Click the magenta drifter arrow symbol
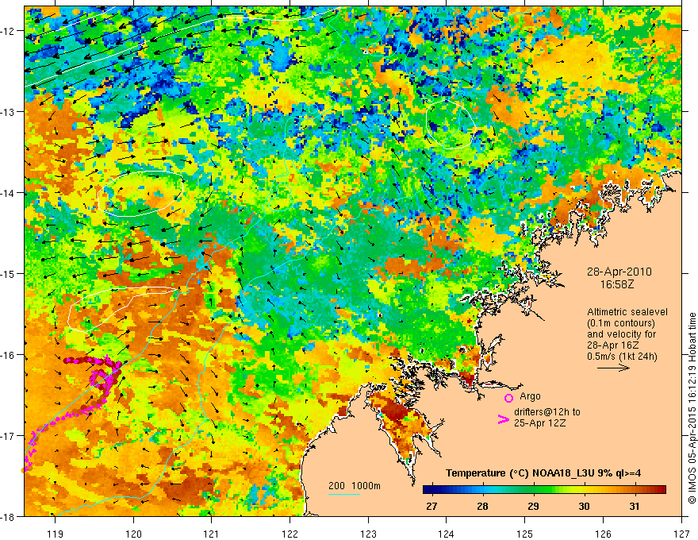This screenshot has width=698, height=540. point(503,419)
